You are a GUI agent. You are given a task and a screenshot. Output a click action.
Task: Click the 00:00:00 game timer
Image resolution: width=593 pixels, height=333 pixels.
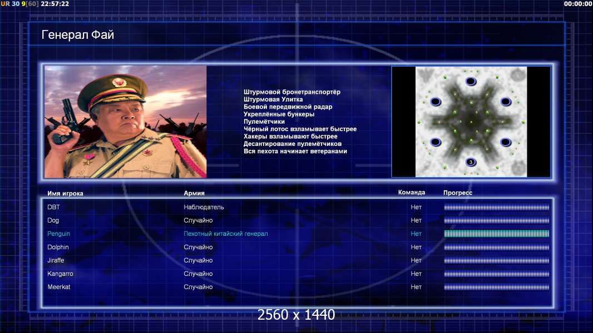[x=578, y=4]
